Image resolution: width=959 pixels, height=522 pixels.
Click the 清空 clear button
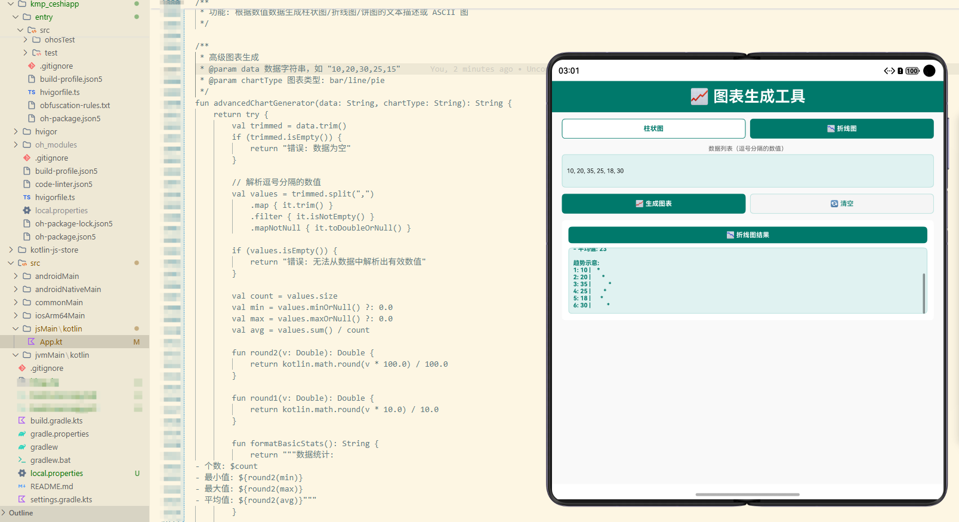841,204
